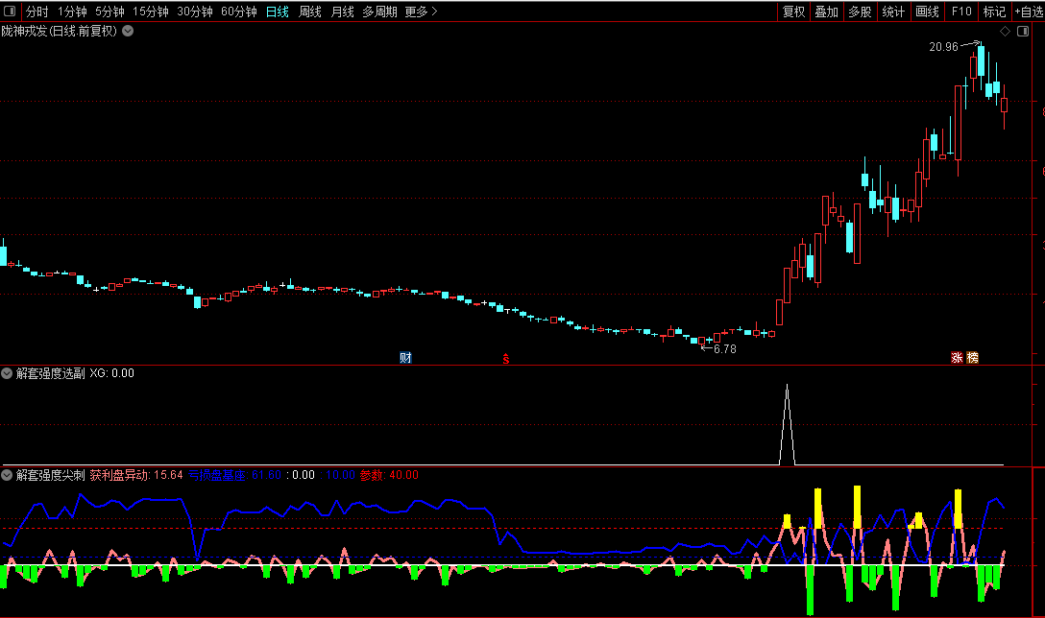Open the 统计 statistics tool
Screen dimensions: 1045x618
click(893, 12)
